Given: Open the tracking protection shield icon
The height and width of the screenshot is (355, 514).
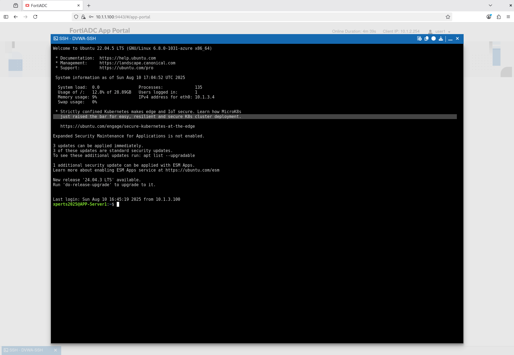Looking at the screenshot, I should click(x=76, y=17).
